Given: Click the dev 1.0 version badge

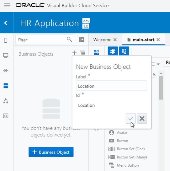Looking at the screenshot, I should click(86, 23).
